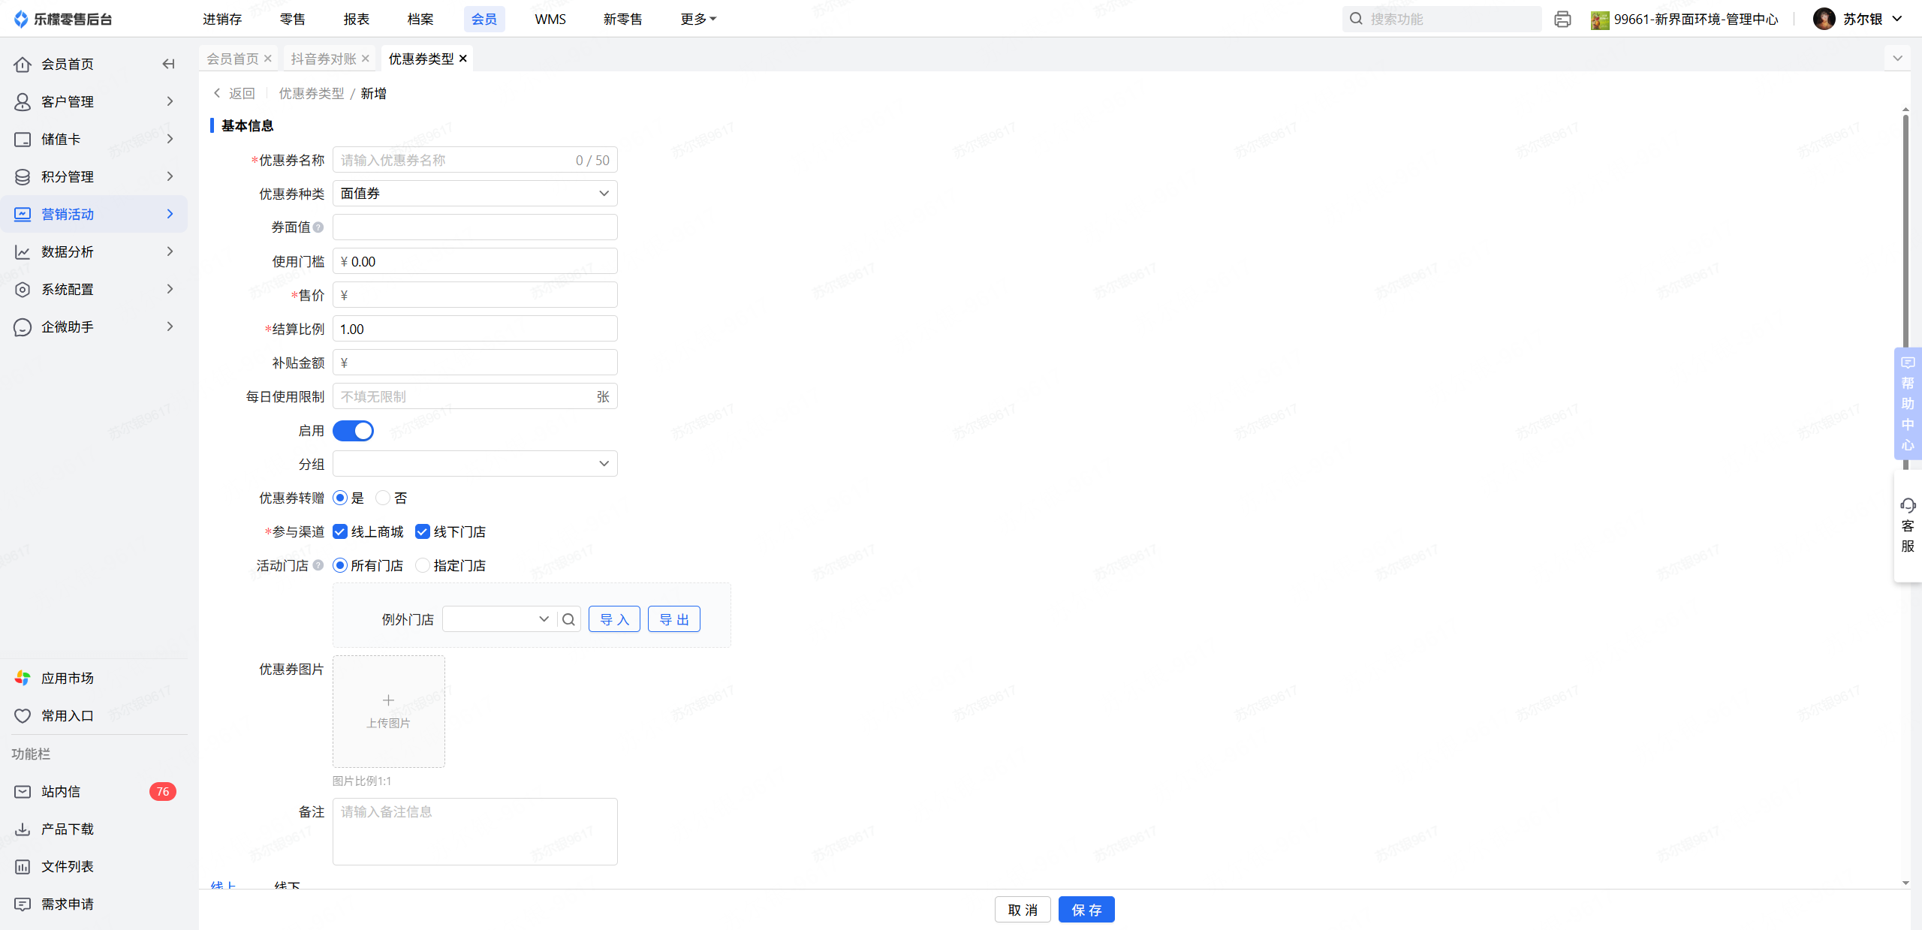Image resolution: width=1922 pixels, height=930 pixels.
Task: Switch to the 报表 top menu
Action: 356,19
